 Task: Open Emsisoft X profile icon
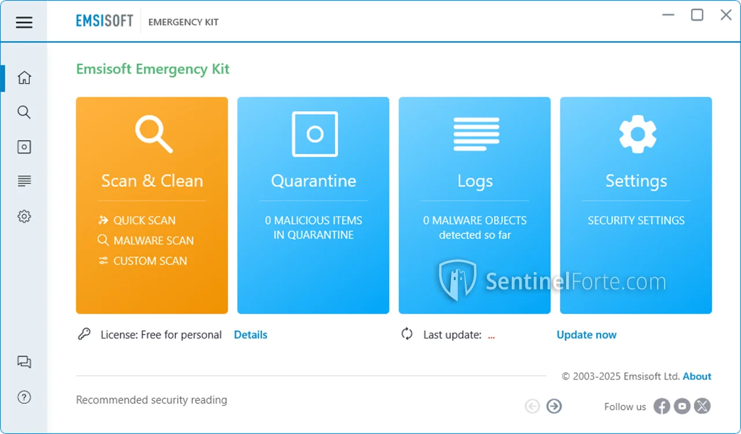(702, 406)
